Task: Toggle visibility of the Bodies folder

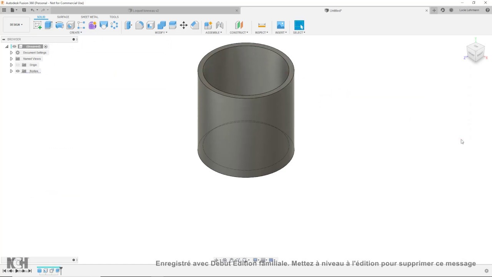Action: 18,71
